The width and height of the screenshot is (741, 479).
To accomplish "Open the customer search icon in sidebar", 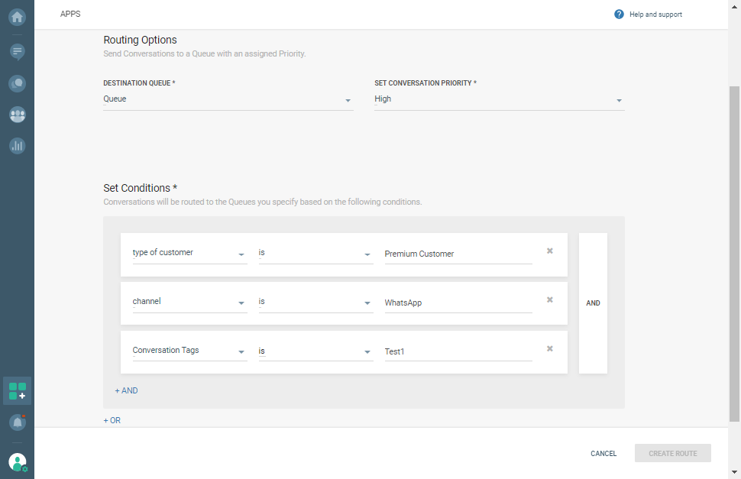I will (x=17, y=83).
